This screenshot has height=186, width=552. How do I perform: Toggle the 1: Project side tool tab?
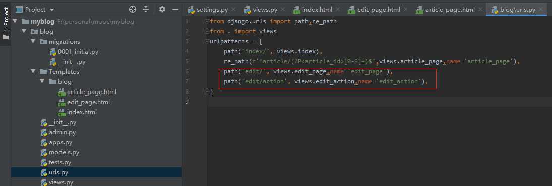click(x=6, y=23)
